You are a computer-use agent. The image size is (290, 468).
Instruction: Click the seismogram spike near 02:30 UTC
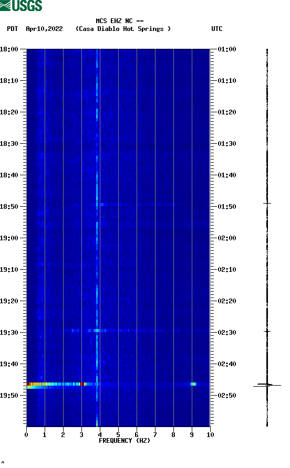(x=267, y=331)
